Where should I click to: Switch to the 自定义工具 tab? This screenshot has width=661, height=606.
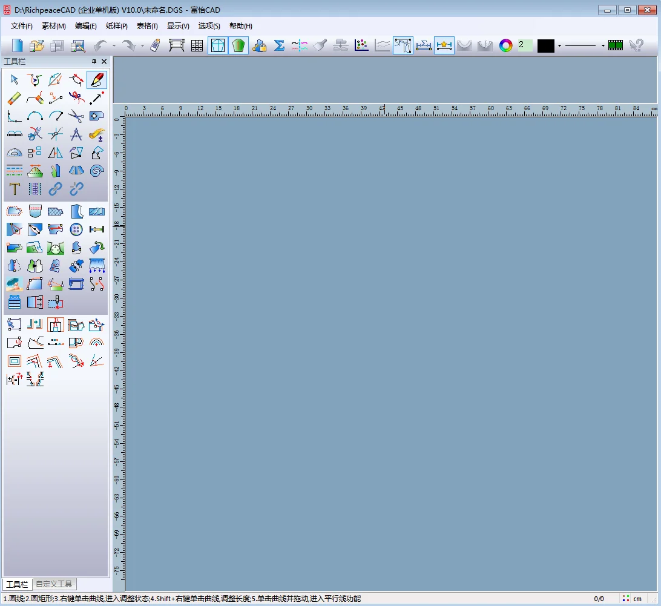tap(53, 584)
